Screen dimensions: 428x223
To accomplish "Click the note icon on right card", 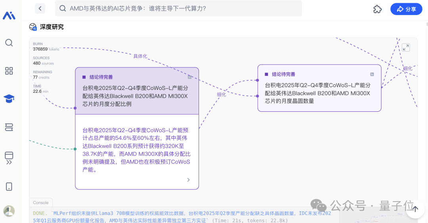I will pos(372,74).
